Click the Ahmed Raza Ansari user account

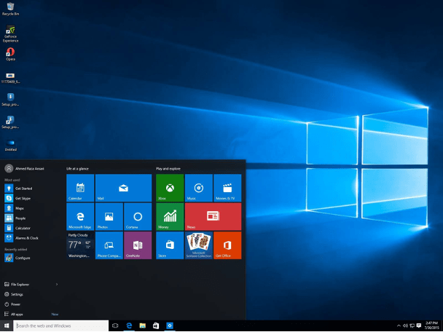25,168
